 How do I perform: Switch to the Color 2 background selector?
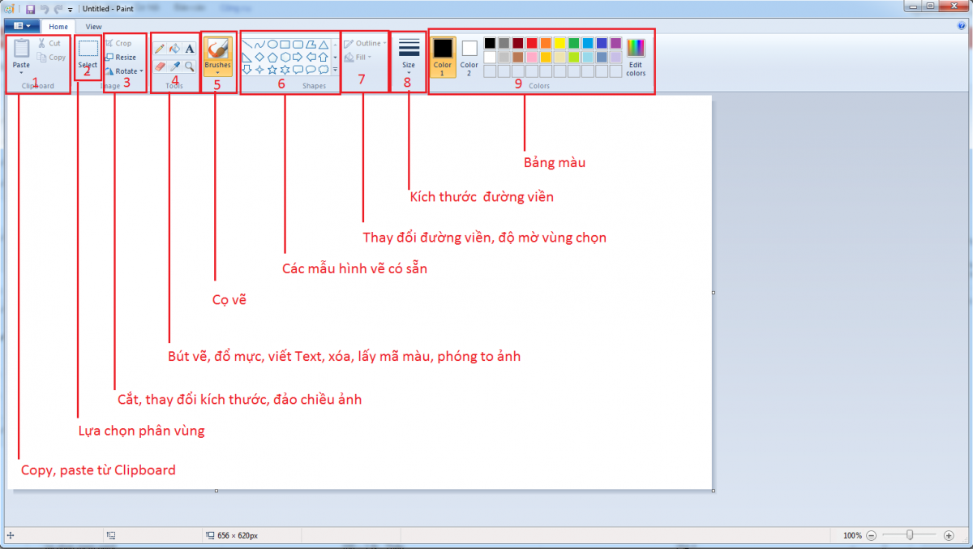click(469, 57)
